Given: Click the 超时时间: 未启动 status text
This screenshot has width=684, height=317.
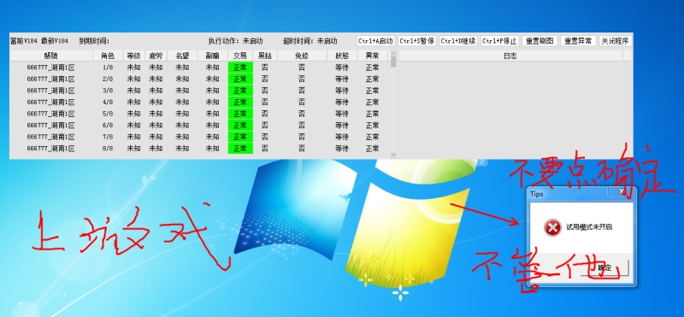Looking at the screenshot, I should tap(310, 41).
